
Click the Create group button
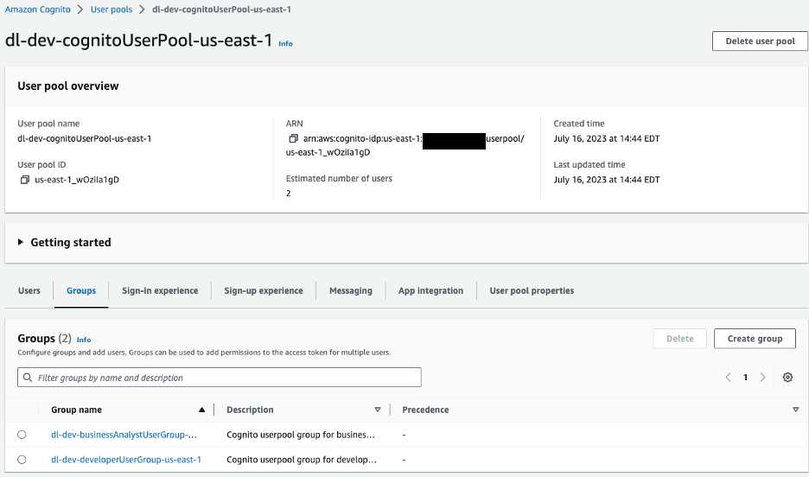[x=755, y=339]
